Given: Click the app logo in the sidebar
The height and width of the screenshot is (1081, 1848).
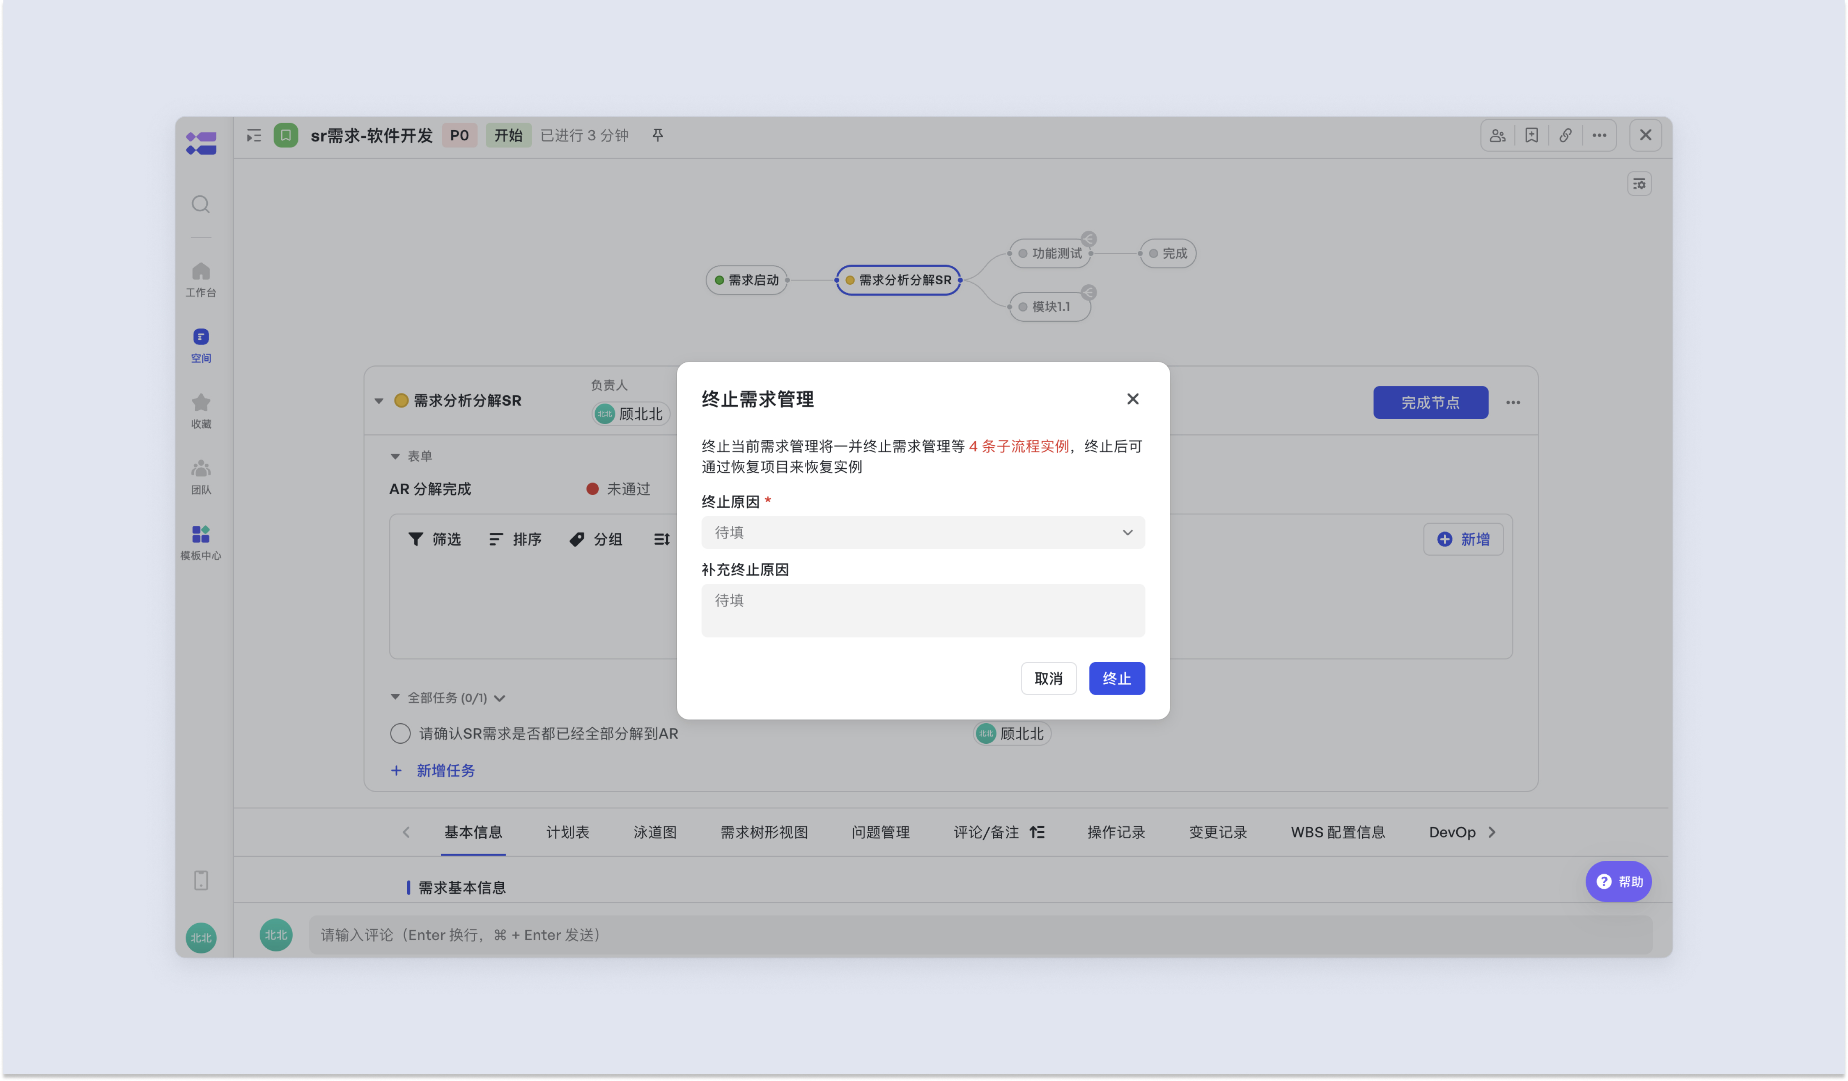Looking at the screenshot, I should pos(201,143).
